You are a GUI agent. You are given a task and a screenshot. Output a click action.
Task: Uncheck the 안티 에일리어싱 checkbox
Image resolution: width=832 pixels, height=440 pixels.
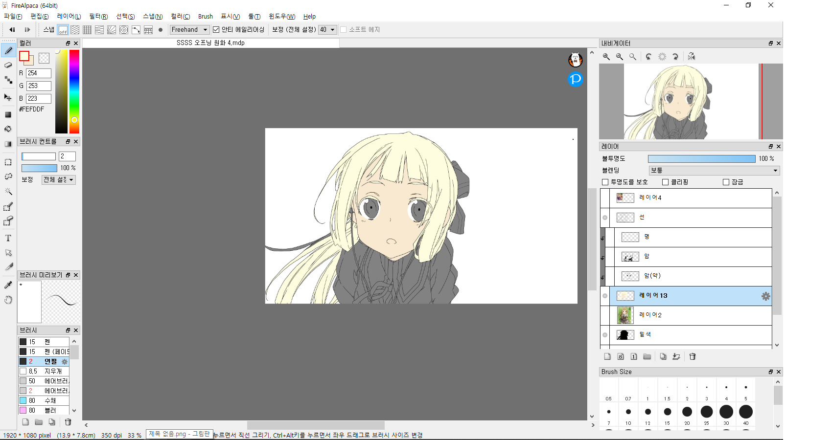pyautogui.click(x=216, y=30)
